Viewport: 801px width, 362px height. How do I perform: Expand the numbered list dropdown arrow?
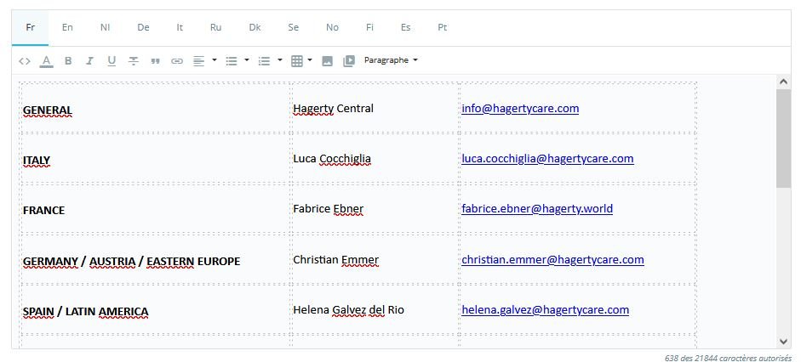(280, 60)
